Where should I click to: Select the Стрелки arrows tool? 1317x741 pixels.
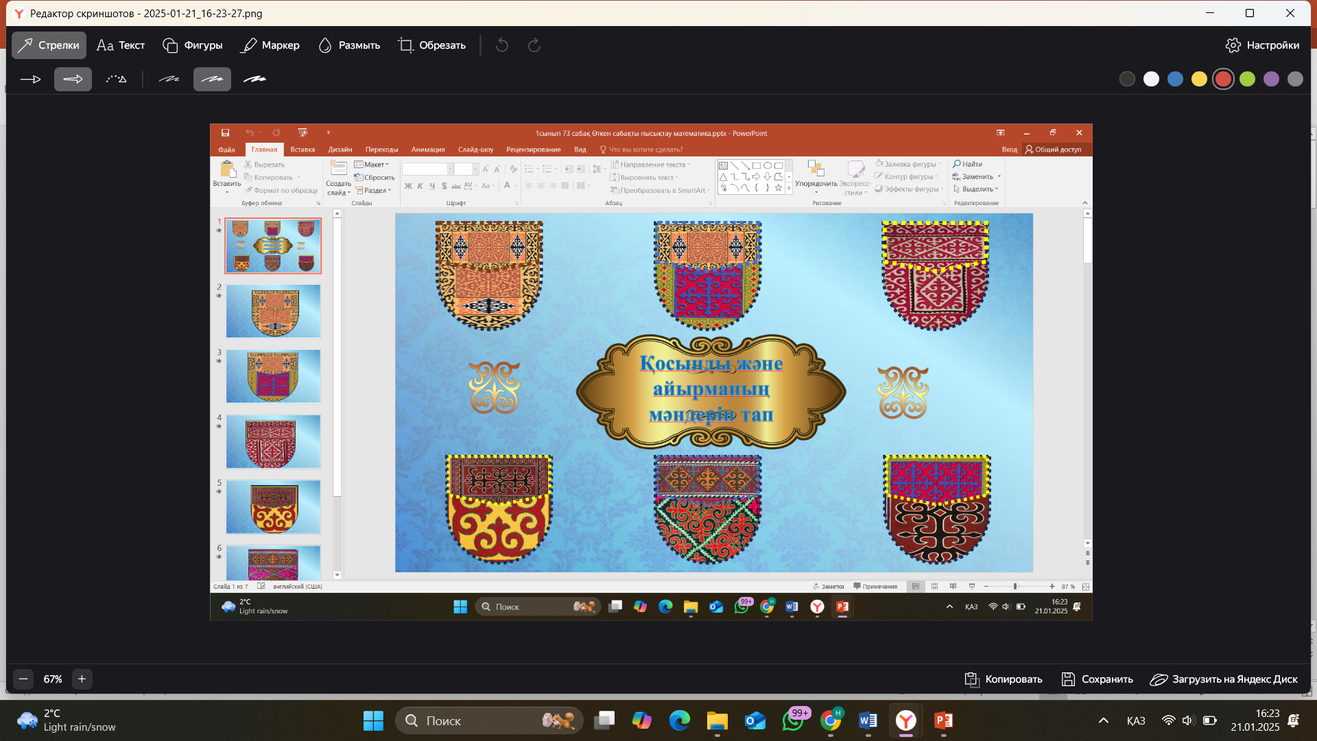point(49,45)
